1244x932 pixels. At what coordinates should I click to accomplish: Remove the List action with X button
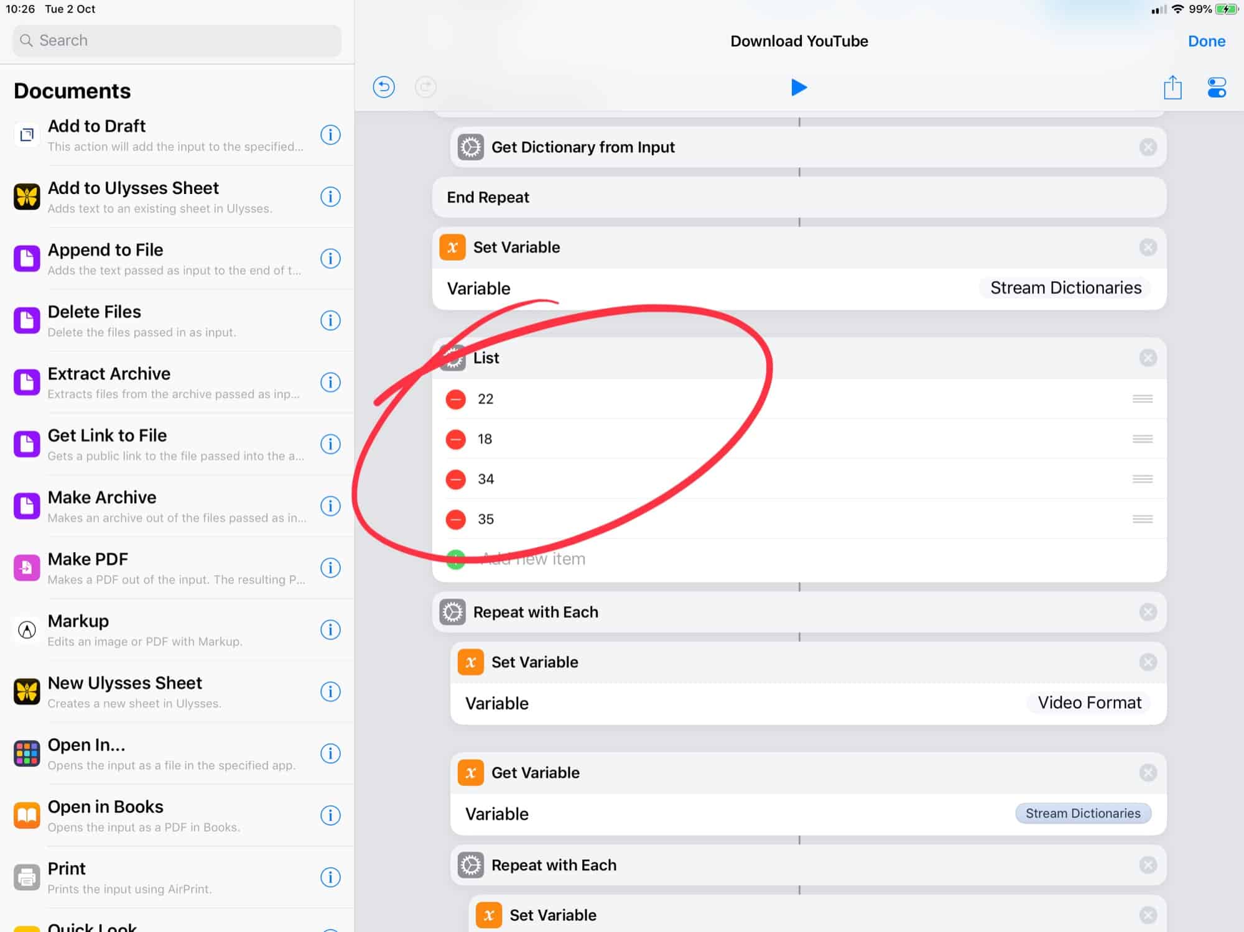(x=1148, y=358)
